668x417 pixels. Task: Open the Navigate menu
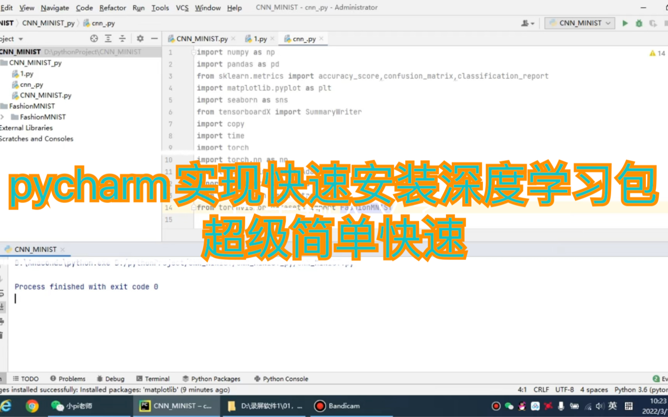click(x=55, y=8)
